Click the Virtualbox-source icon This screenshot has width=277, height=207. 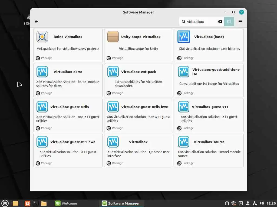(x=184, y=142)
